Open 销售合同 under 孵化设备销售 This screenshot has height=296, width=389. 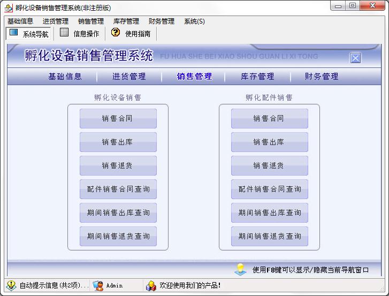118,118
